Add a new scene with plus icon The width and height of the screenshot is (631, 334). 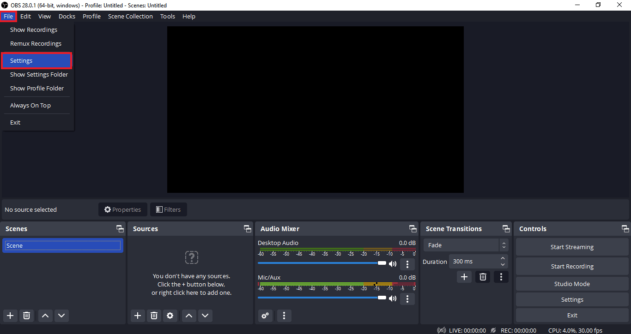click(x=10, y=316)
